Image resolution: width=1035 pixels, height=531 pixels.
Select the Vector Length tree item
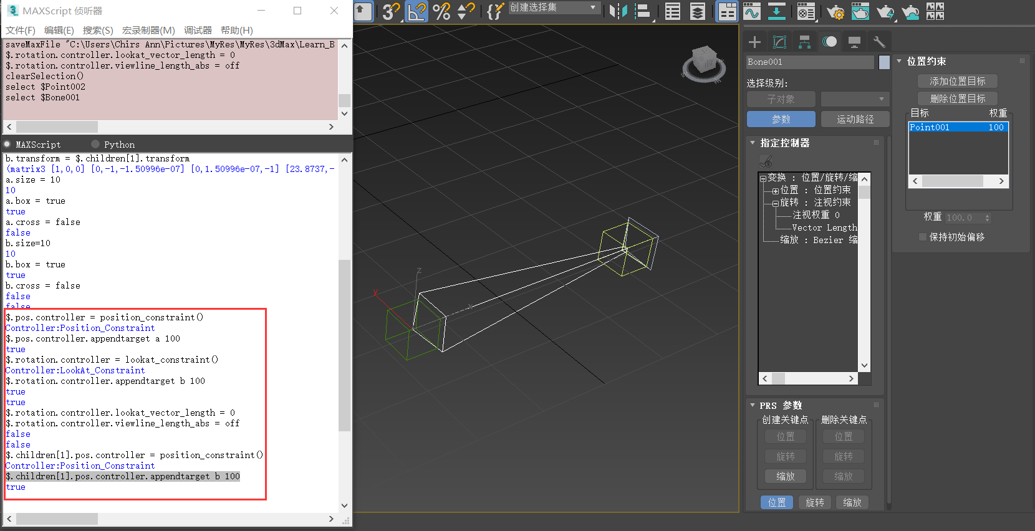pyautogui.click(x=824, y=227)
